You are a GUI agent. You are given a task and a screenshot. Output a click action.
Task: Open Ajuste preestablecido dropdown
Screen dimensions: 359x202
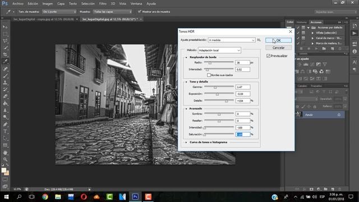232,40
